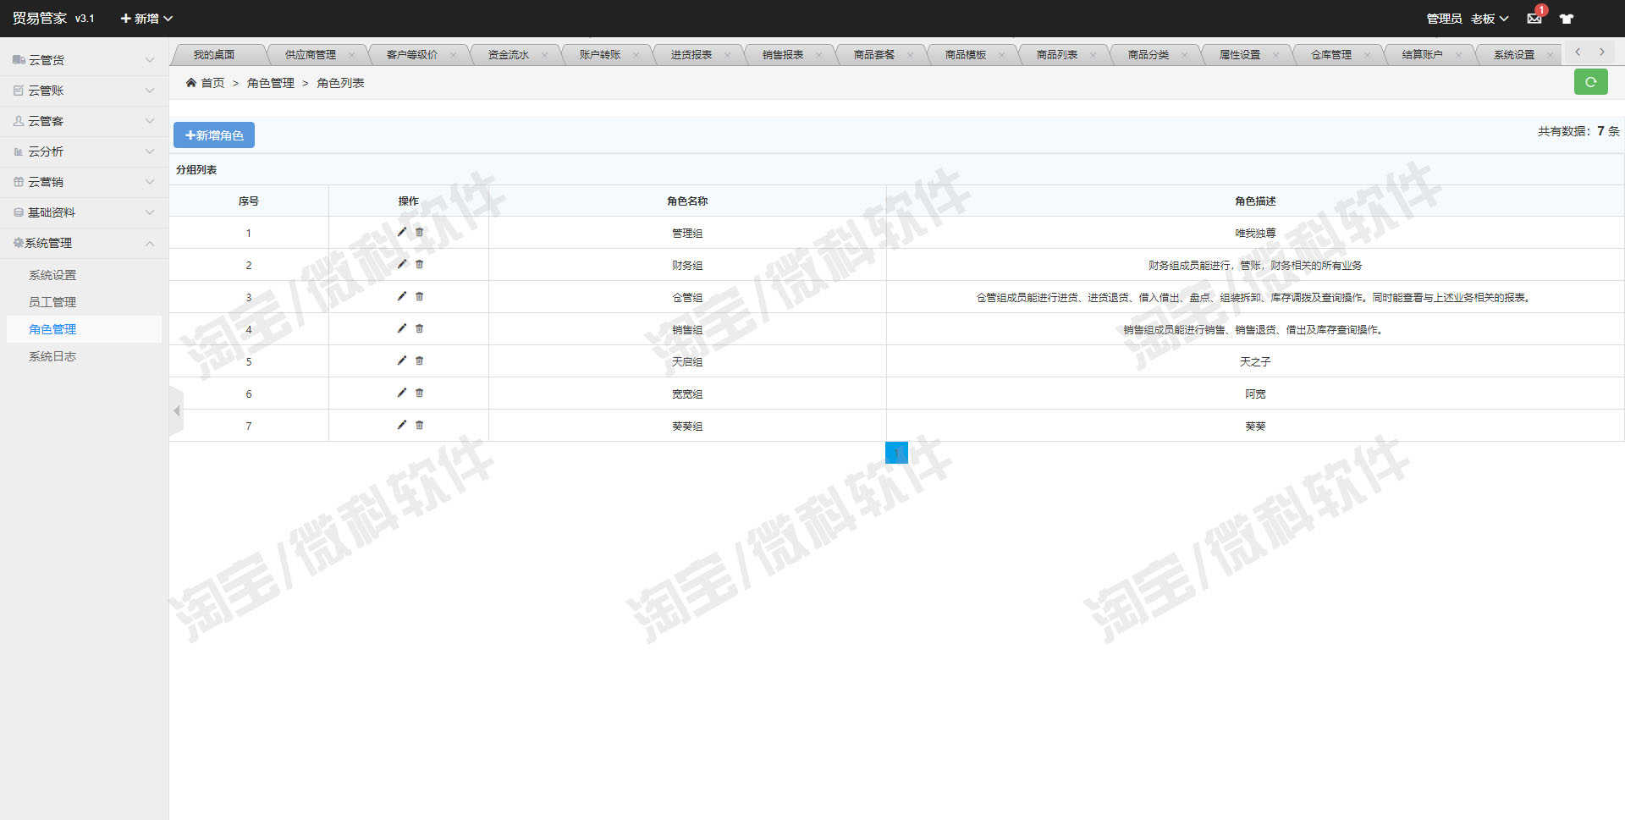Screen dimensions: 1625x820
Task: Delete the 管理组 role with trash icon
Action: pos(419,232)
